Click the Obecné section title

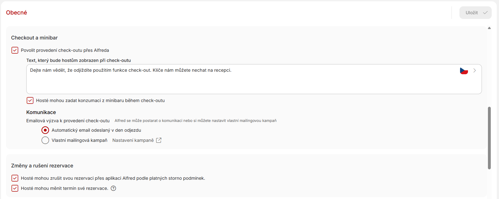click(16, 13)
